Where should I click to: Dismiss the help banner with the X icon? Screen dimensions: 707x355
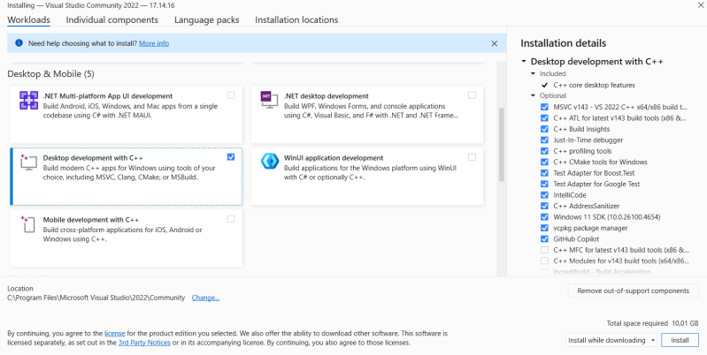(x=494, y=42)
